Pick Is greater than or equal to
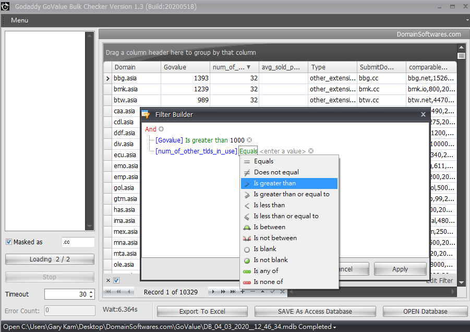Viewport: 470px width, 332px height. (x=290, y=194)
